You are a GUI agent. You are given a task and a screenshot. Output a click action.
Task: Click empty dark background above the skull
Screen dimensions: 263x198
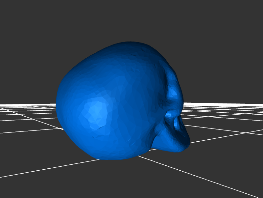tap(131, 20)
